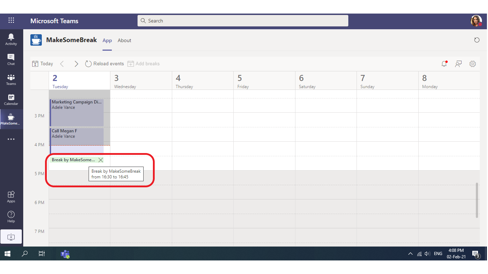Jump to Today in the calendar

pyautogui.click(x=43, y=64)
